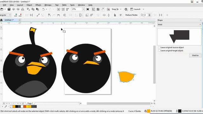Click the Break curve icon
The height and width of the screenshot is (114, 203).
click(x=31, y=15)
